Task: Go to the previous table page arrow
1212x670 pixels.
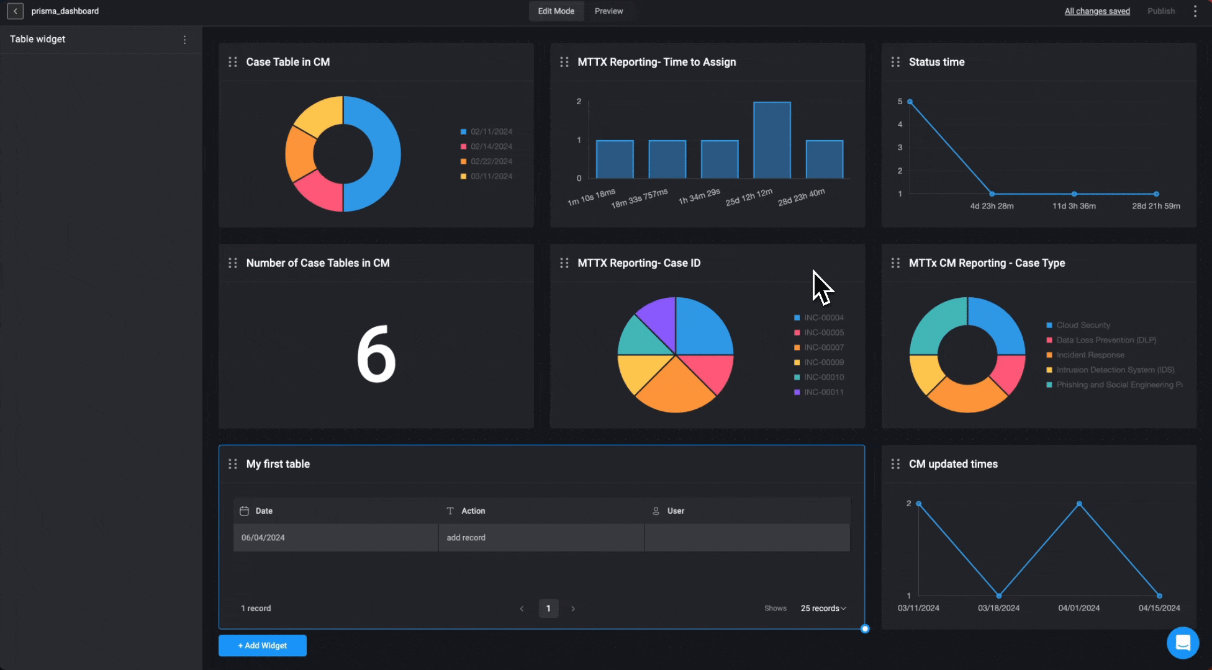Action: (x=522, y=609)
